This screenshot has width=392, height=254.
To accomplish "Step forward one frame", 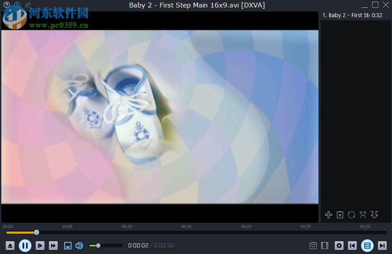I will [x=40, y=246].
